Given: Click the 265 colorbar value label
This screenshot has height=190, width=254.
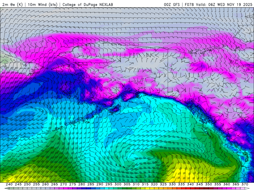Looking at the screenshot, I should coord(54,184).
